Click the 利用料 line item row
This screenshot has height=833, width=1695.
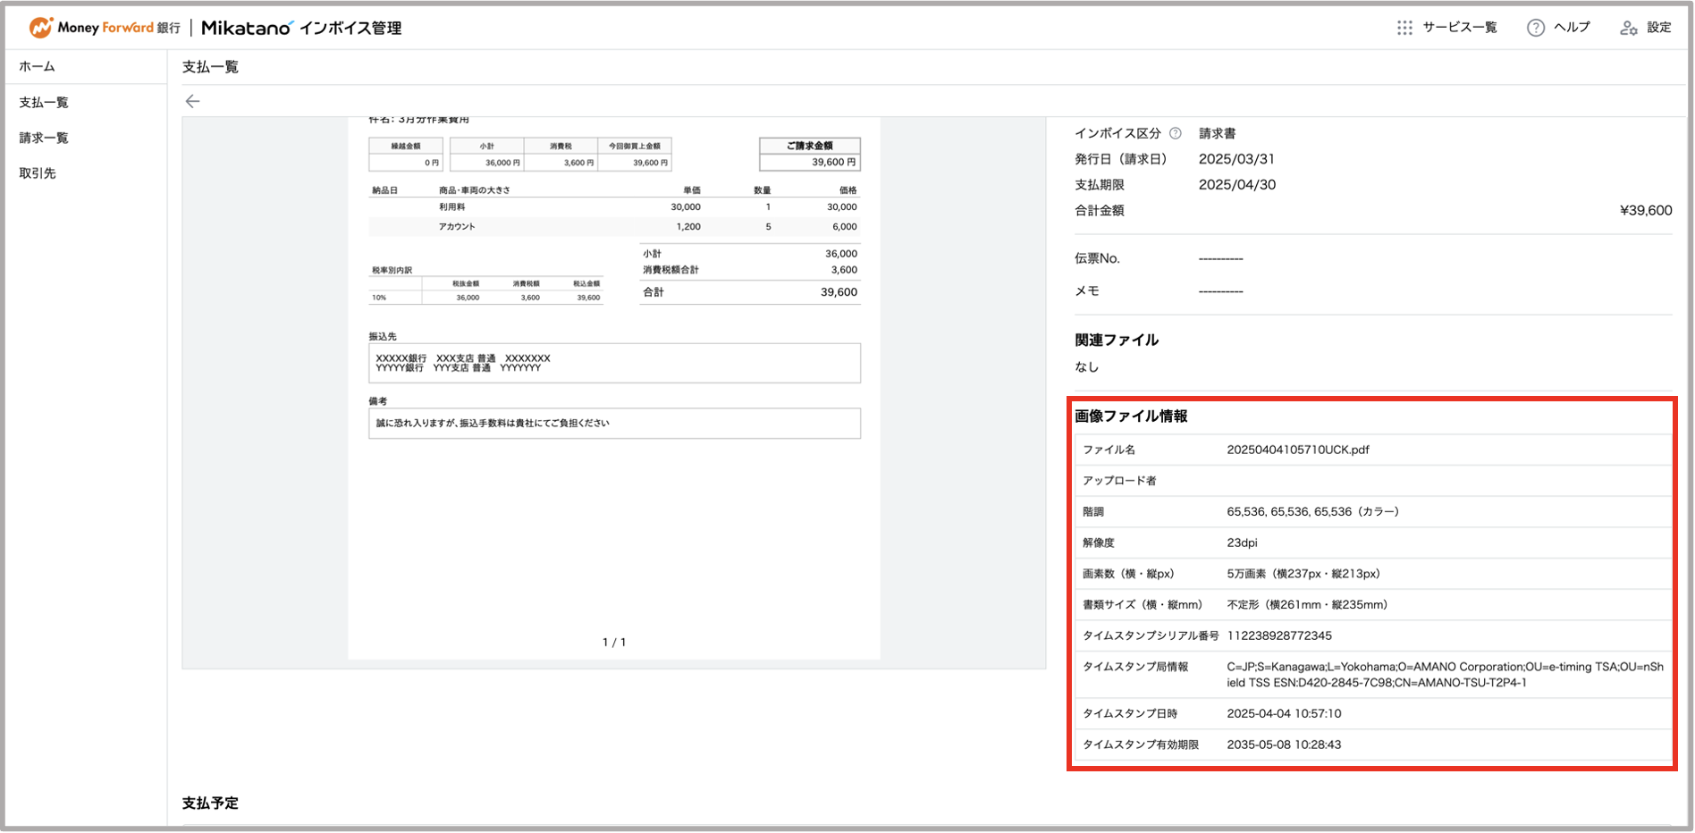[x=614, y=206]
